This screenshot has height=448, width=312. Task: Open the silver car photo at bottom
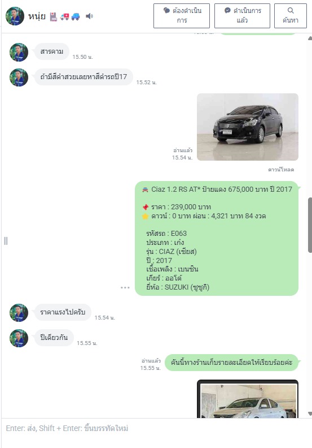pyautogui.click(x=248, y=399)
